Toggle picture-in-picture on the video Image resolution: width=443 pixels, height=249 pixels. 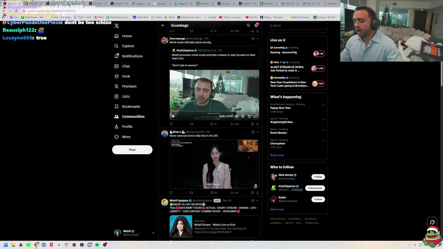tap(249, 116)
